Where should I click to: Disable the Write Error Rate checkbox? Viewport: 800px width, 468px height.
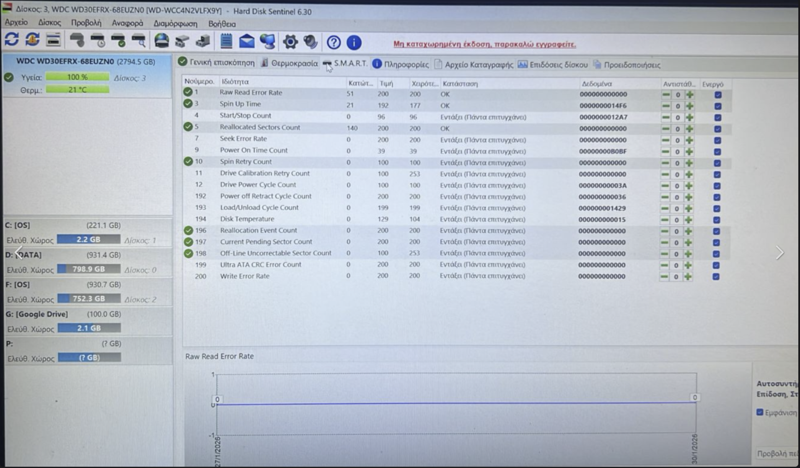(x=716, y=276)
